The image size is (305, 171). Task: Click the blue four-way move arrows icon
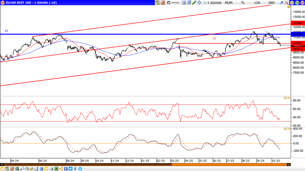[x=199, y=2]
